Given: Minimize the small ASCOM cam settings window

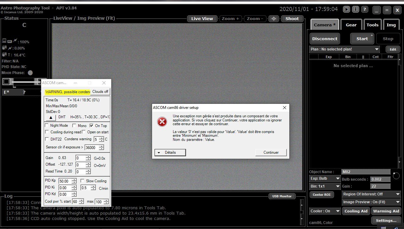Looking at the screenshot, I should coord(75,83).
